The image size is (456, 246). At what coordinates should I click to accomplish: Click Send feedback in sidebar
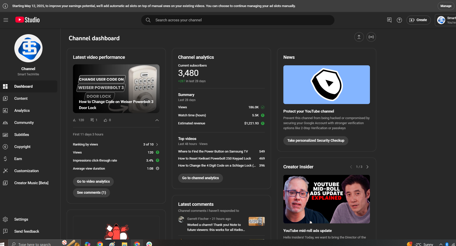pos(29,231)
